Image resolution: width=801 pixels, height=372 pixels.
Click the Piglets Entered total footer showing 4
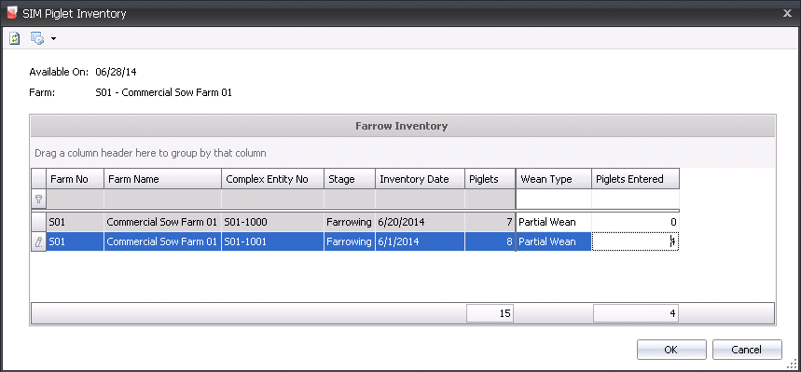[x=636, y=314]
